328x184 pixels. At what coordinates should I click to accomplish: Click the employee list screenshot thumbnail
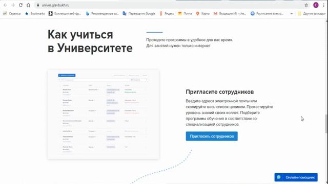(x=104, y=114)
